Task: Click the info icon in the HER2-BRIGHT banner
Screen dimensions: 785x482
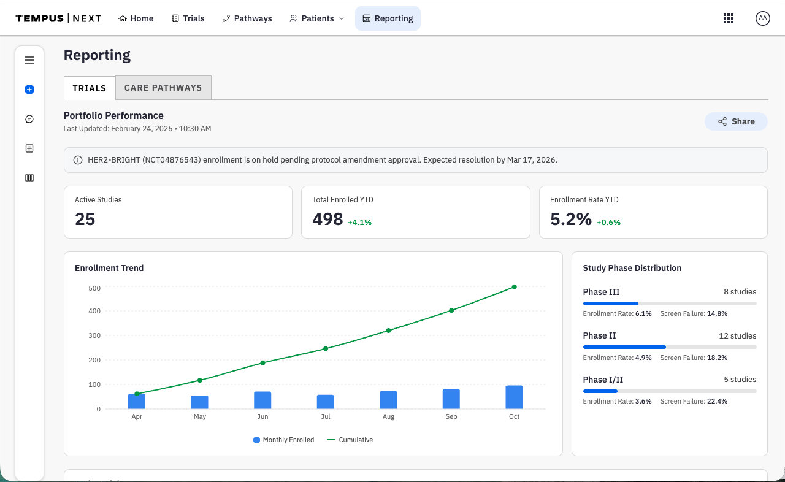Action: 78,160
